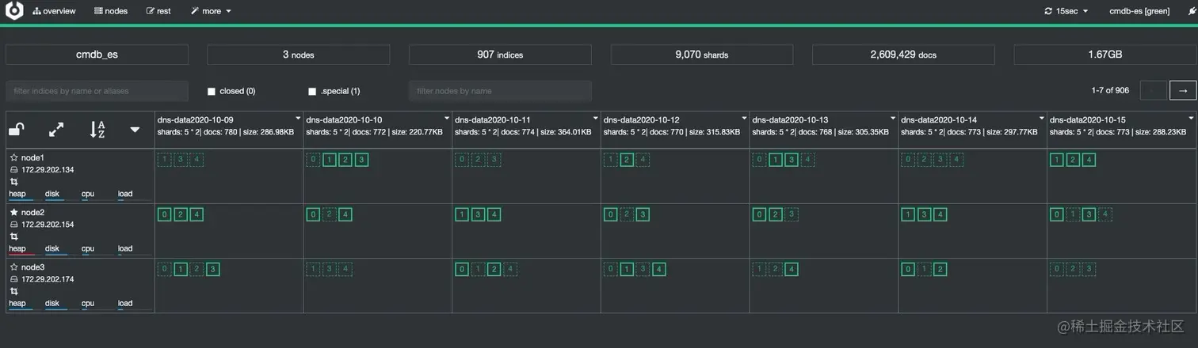The height and width of the screenshot is (348, 1198).
Task: Click the 2,609,429 docs stat box
Action: [903, 55]
